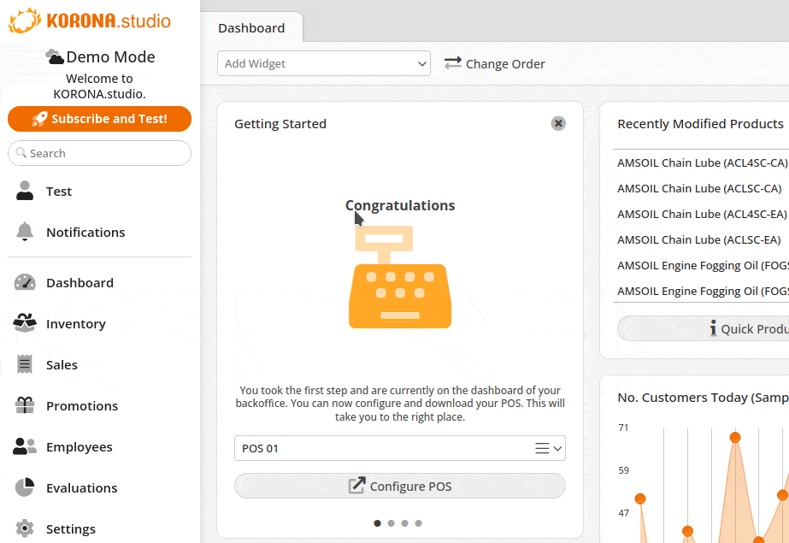Screen dimensions: 789x543
Task: Open the Settings menu
Action: click(x=71, y=529)
